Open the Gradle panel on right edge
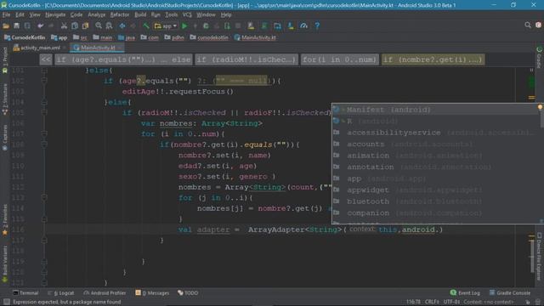544x306 pixels. point(539,57)
